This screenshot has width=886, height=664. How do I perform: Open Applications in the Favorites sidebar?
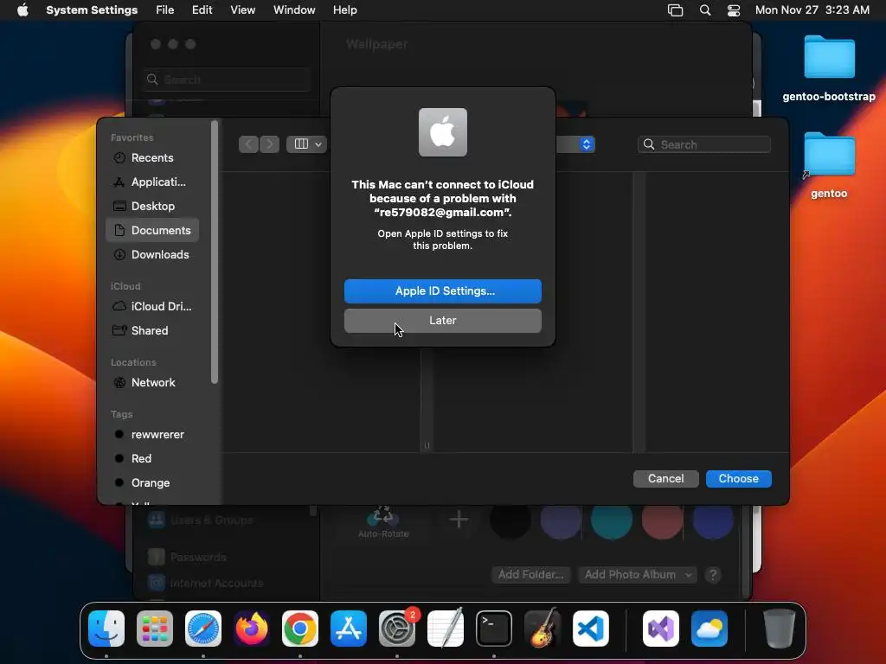point(152,182)
